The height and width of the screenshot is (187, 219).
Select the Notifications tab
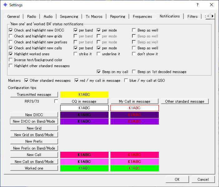tap(170, 16)
